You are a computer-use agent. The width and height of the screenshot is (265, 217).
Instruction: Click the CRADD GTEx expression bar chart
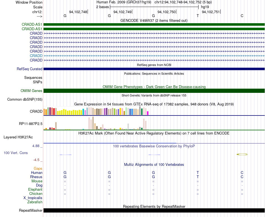point(96,111)
